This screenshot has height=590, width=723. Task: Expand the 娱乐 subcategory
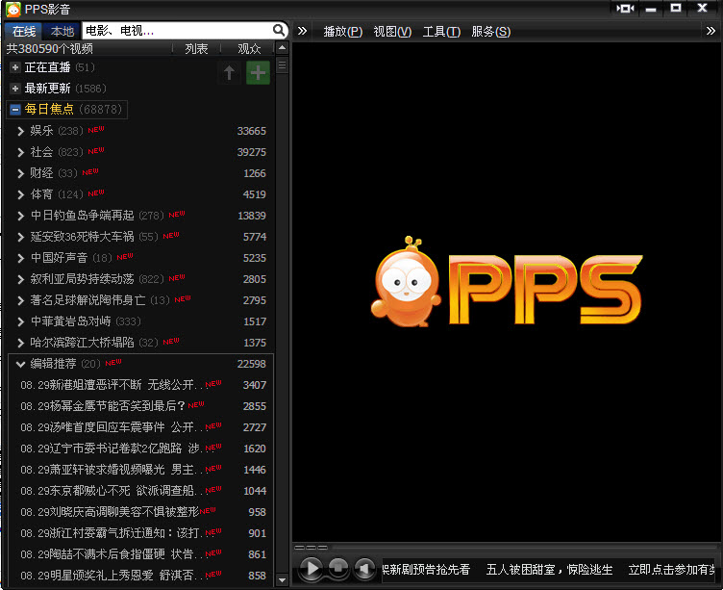[20, 131]
